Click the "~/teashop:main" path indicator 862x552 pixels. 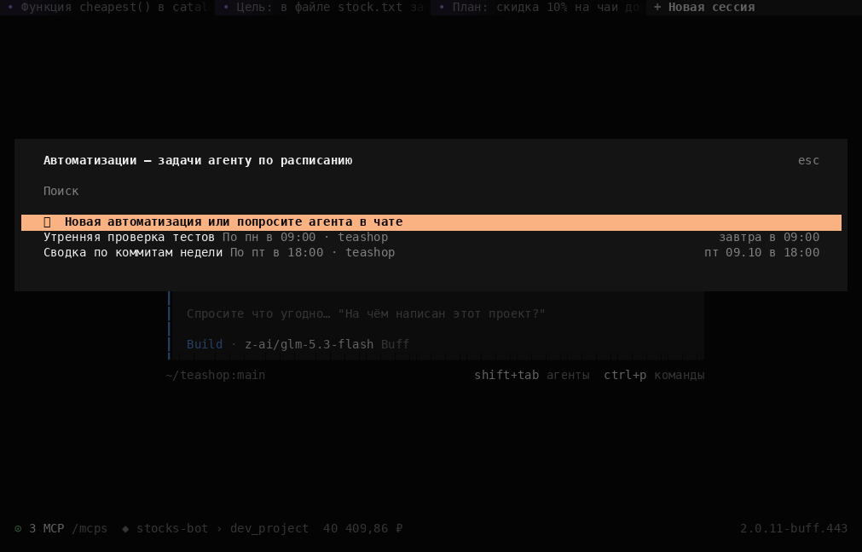click(x=216, y=375)
